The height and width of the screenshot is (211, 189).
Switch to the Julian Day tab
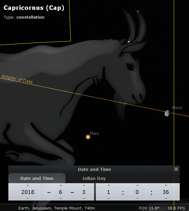94,178
